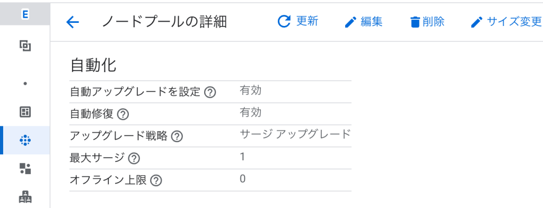Open the blocks and circle sidebar icon

point(25,169)
